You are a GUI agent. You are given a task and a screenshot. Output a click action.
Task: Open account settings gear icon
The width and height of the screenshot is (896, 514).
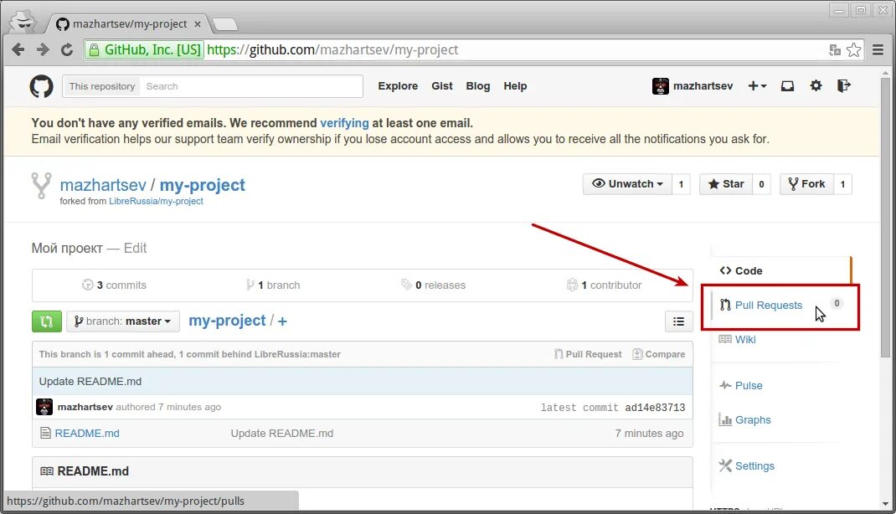tap(816, 85)
